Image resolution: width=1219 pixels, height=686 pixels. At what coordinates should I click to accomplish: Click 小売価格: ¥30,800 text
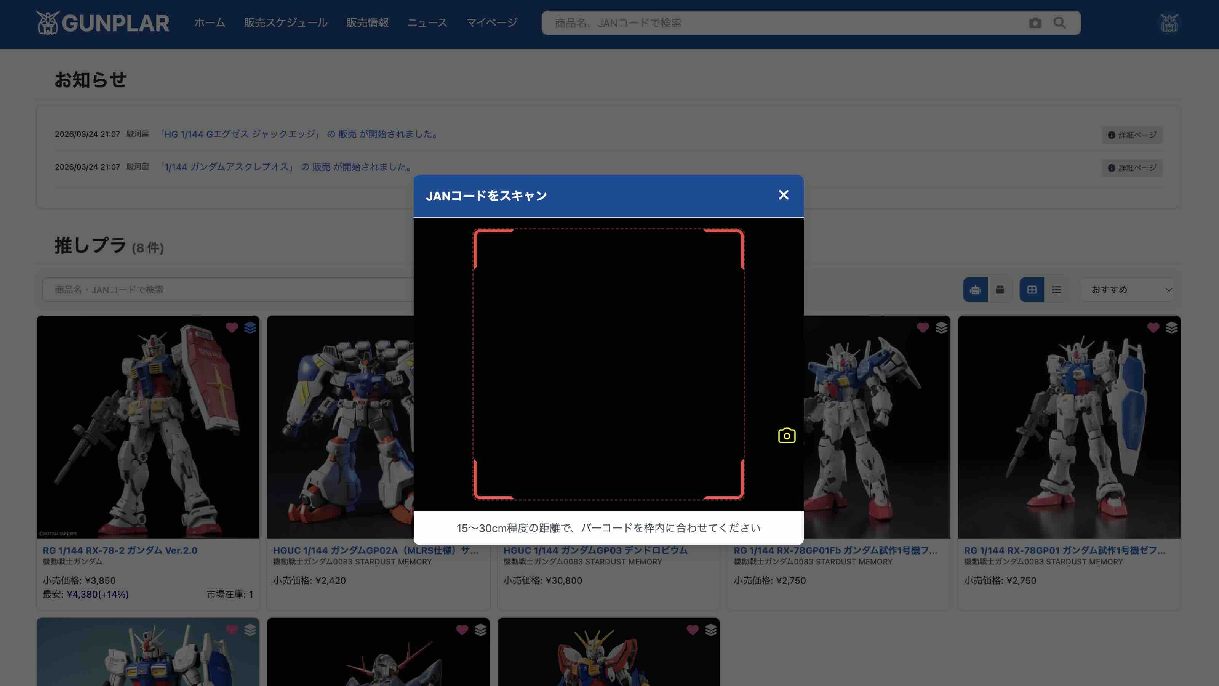(542, 580)
